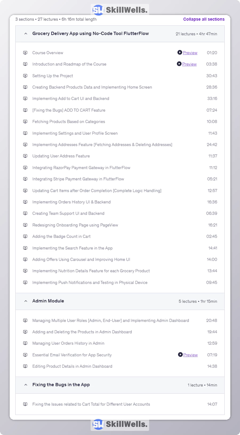Select Editing Product Details in Admin Dashboard title

[72, 366]
